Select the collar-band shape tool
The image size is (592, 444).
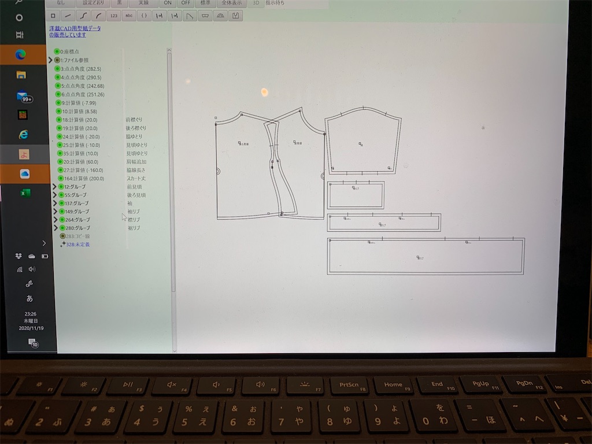(x=205, y=16)
